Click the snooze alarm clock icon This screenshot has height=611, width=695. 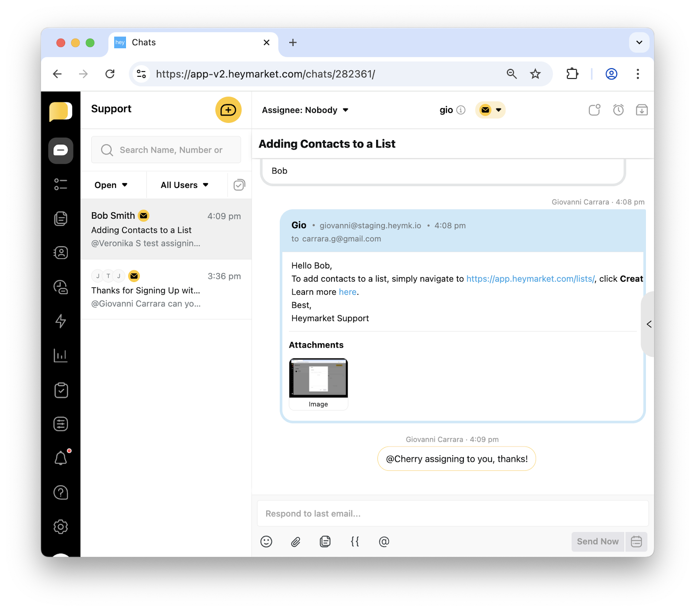pyautogui.click(x=619, y=110)
